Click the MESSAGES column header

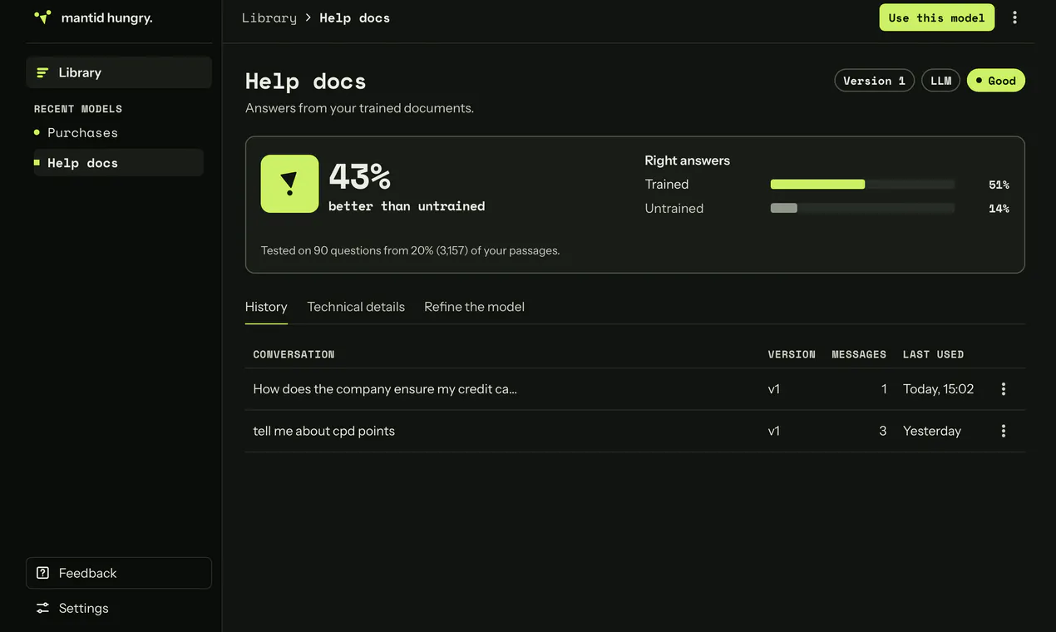point(859,354)
